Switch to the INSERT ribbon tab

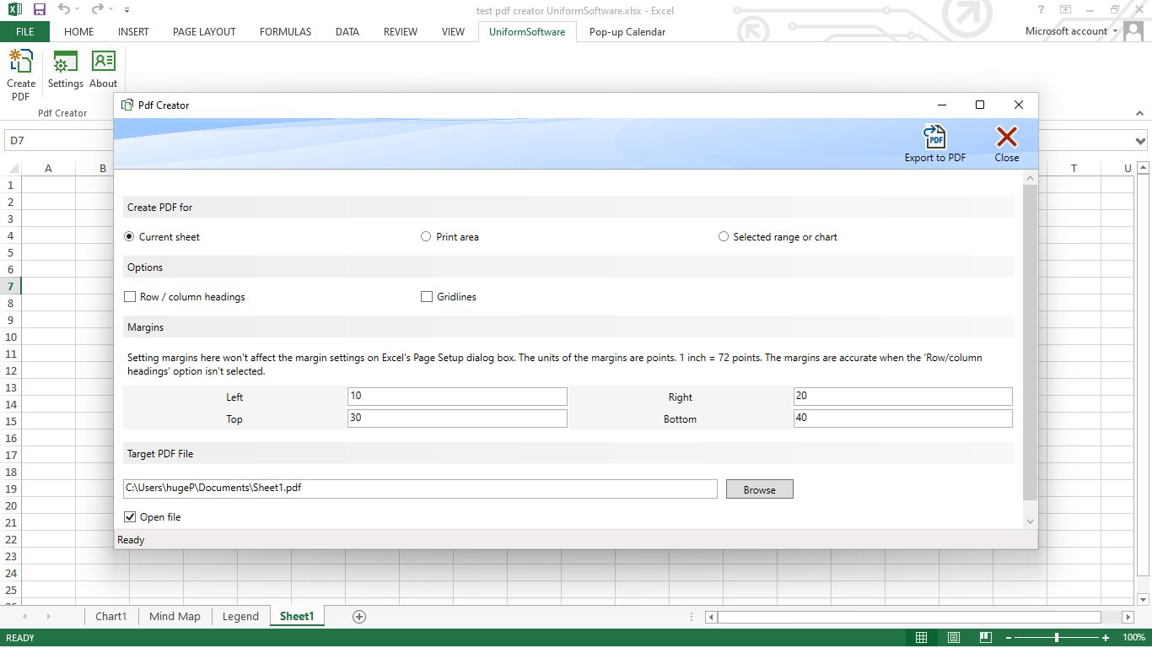pyautogui.click(x=133, y=32)
